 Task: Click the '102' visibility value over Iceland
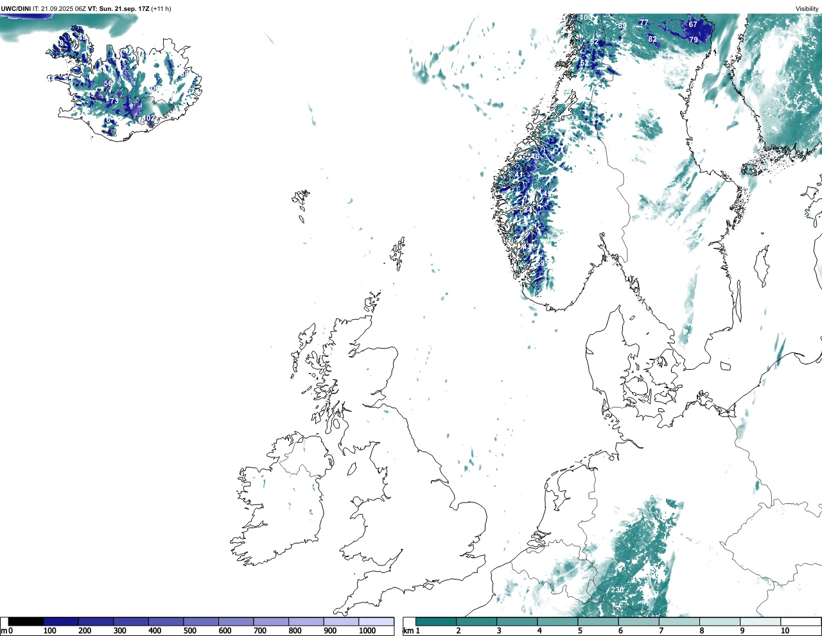tap(148, 118)
